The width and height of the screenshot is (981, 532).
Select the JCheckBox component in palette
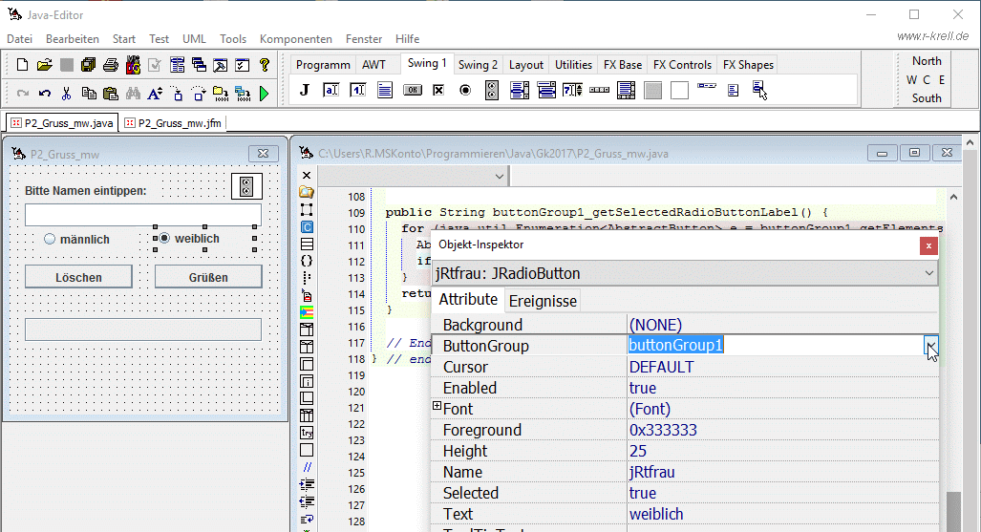(x=438, y=90)
